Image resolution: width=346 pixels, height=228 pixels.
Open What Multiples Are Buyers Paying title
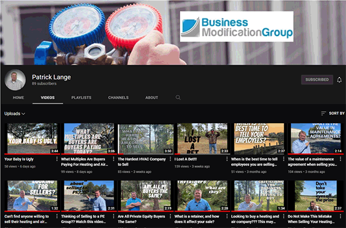pyautogui.click(x=85, y=162)
